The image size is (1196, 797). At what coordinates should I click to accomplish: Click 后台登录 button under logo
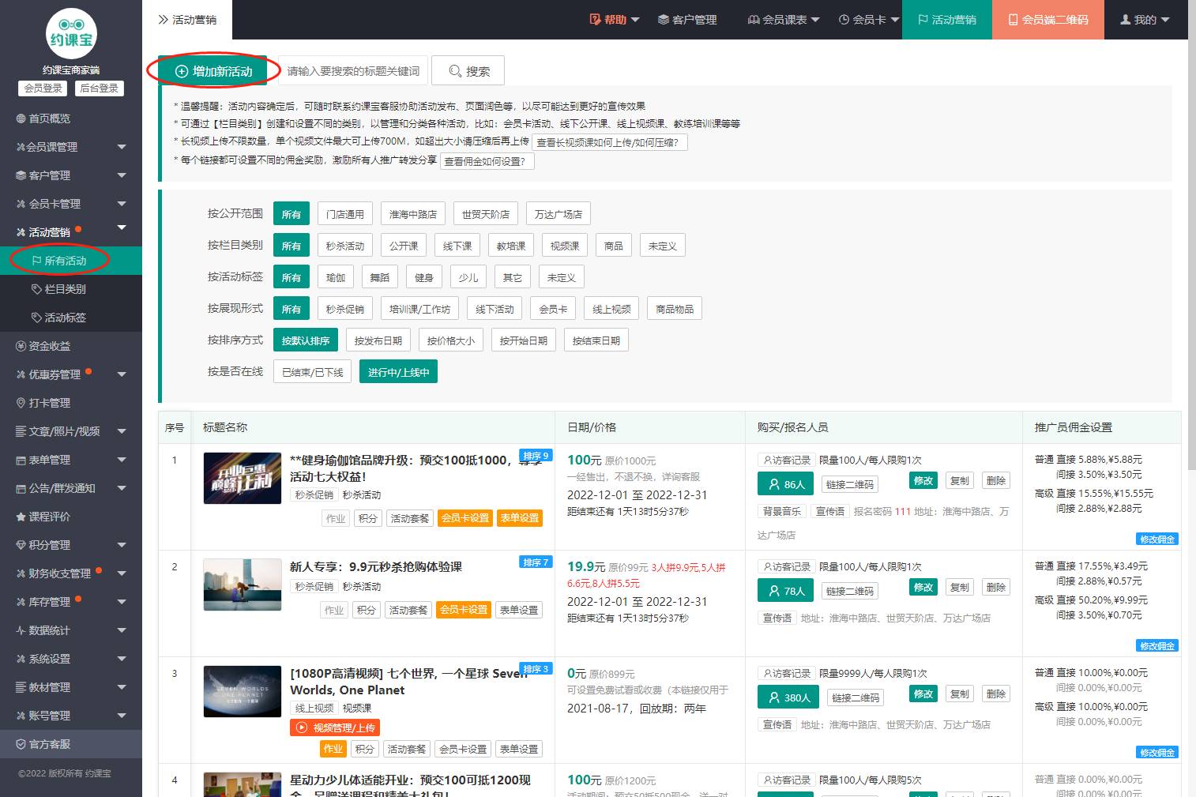[x=100, y=88]
